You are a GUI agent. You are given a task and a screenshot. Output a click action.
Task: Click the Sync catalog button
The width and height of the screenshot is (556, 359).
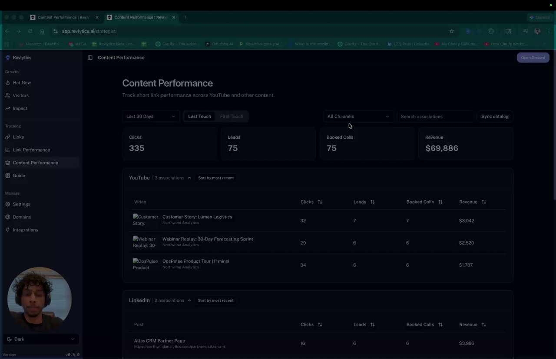pos(495,117)
